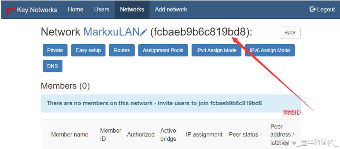Select the Networks tab in navbar
The width and height of the screenshot is (340, 149).
coord(132,9)
